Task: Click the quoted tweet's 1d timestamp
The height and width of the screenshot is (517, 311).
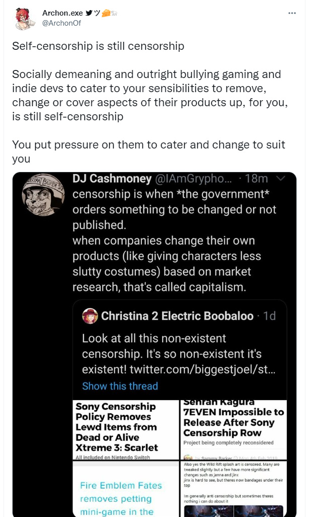Action: point(270,316)
